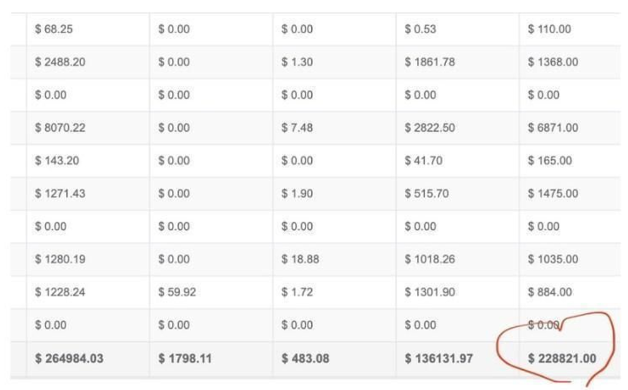Viewport: 628px width, 390px height.
Task: Click the $ 0.53 cell
Action: pyautogui.click(x=420, y=29)
